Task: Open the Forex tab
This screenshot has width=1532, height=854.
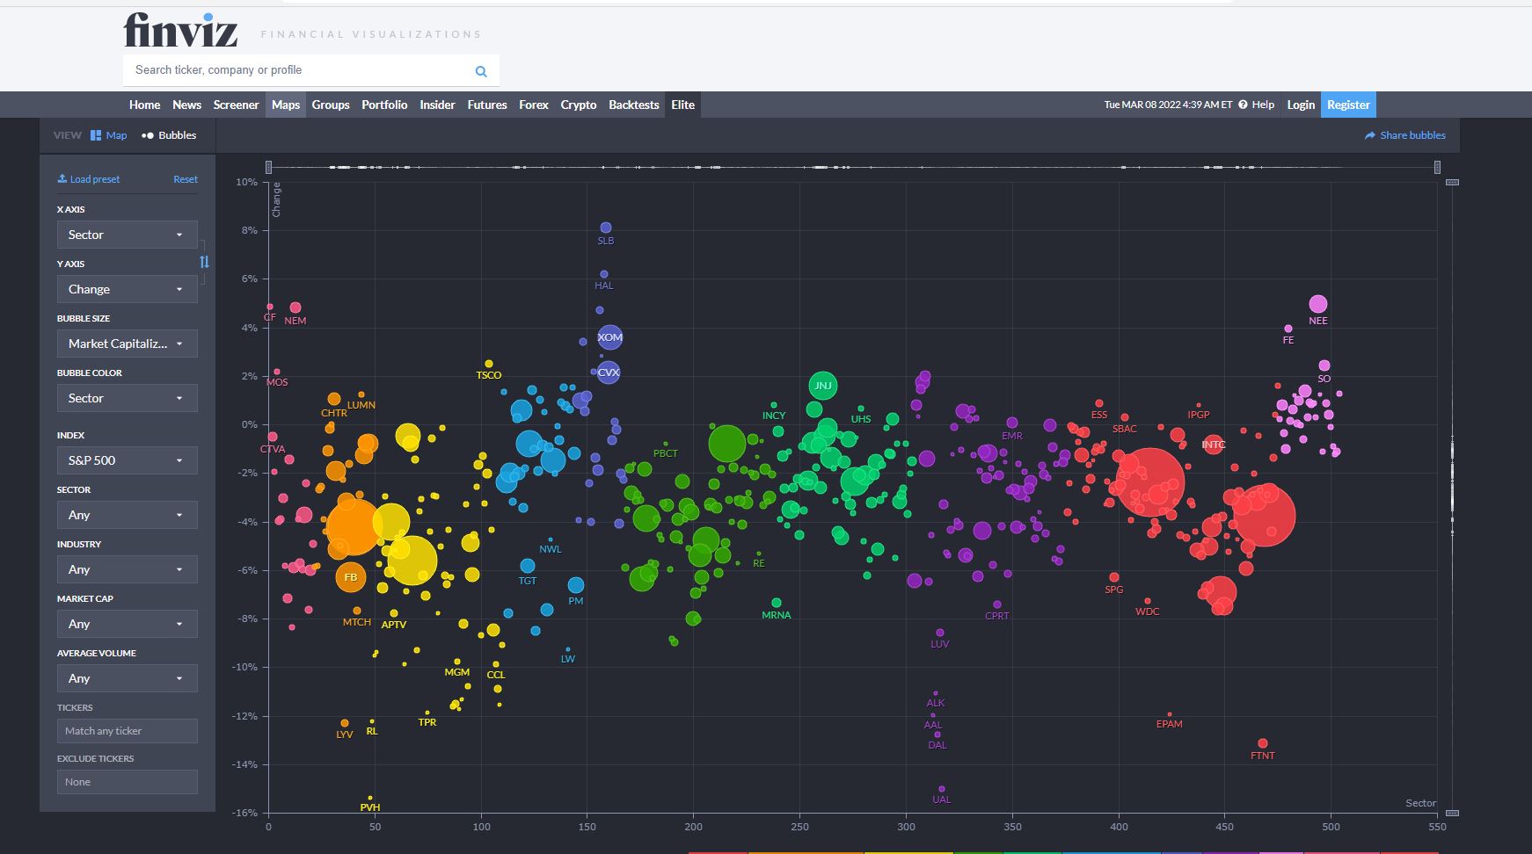Action: pos(534,105)
